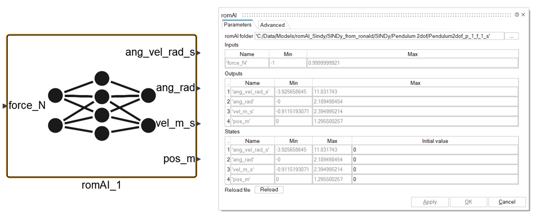Click the States table corner selector
Screen dimensions: 539x219
(228, 141)
